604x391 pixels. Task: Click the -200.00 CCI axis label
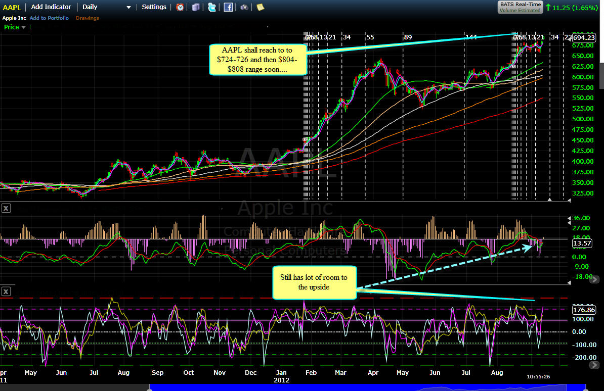coord(584,357)
